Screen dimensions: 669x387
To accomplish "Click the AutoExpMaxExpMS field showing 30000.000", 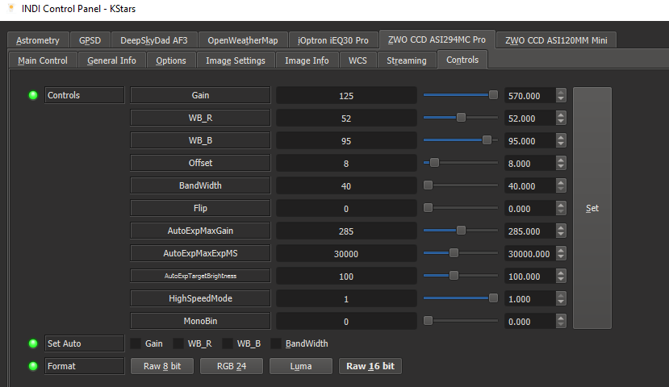I will (530, 254).
